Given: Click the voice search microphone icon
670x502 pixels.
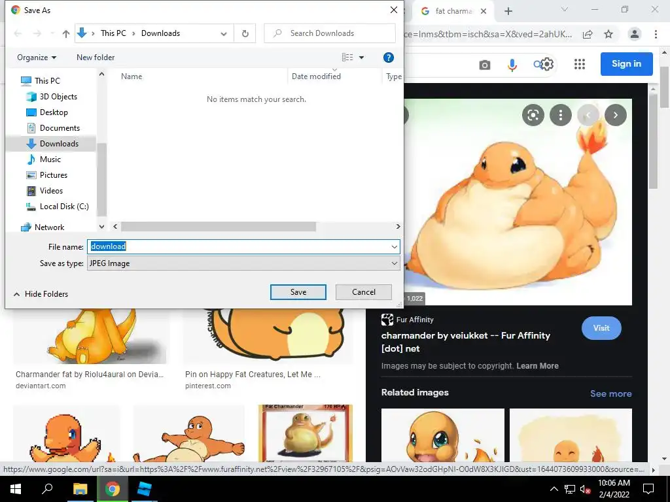Looking at the screenshot, I should (x=512, y=65).
